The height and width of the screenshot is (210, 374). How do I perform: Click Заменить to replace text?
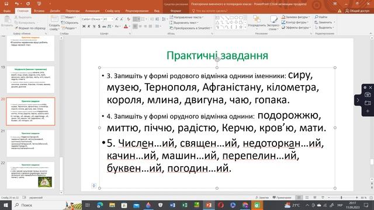click(x=325, y=22)
